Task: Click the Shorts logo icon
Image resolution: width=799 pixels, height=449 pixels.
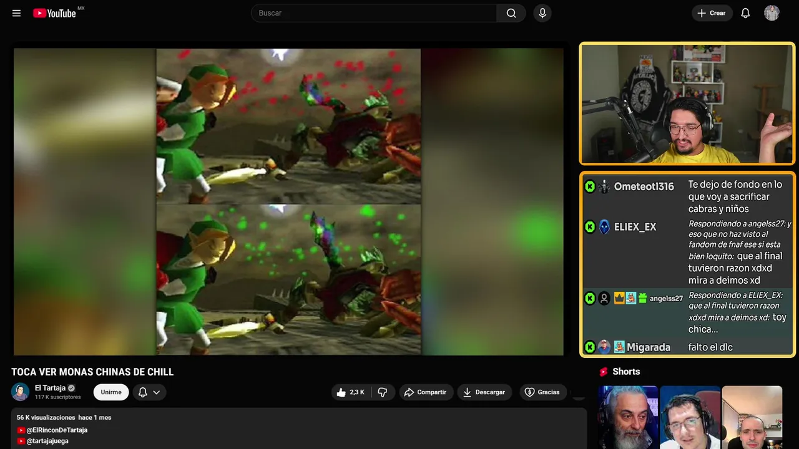Action: pos(604,372)
